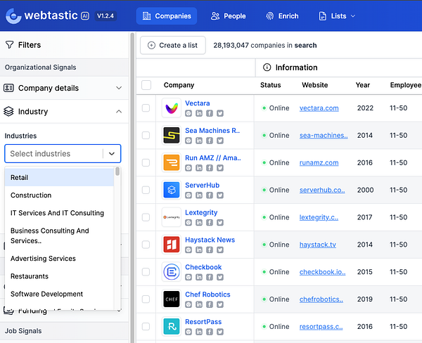Choose Retail from the industries list
Viewport: 422px width, 343px height.
tap(20, 178)
